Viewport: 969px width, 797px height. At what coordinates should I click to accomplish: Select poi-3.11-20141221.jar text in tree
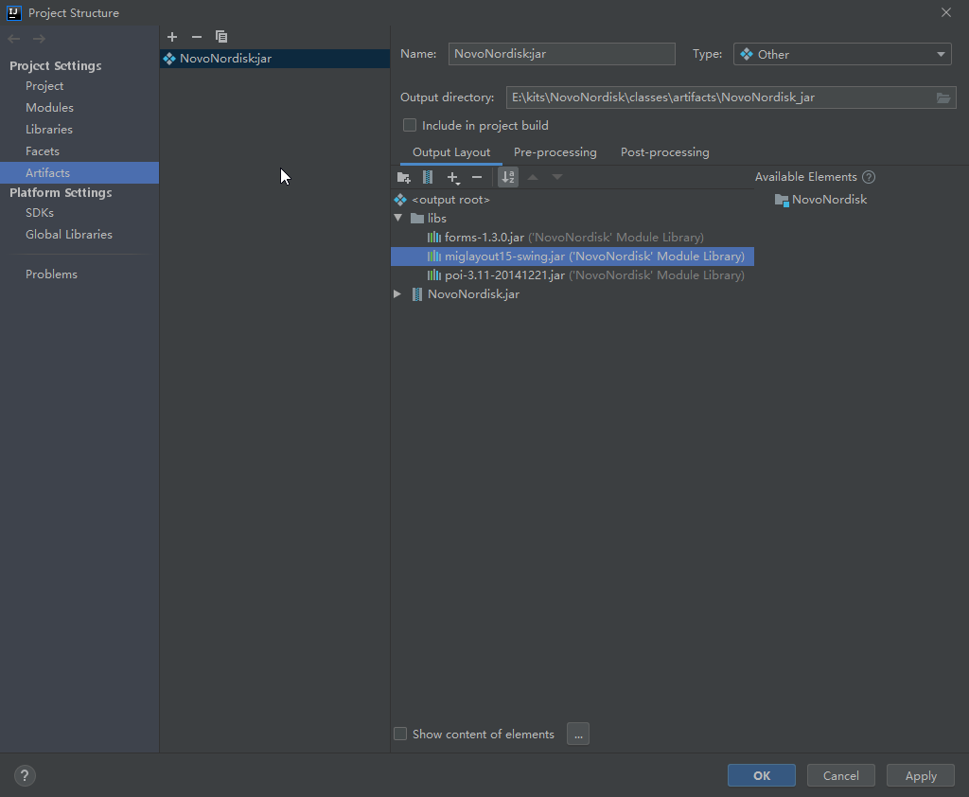504,275
